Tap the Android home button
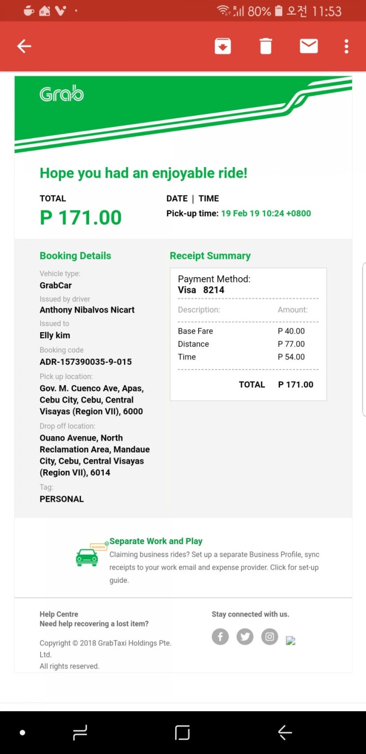Image resolution: width=366 pixels, height=754 pixels. (182, 733)
